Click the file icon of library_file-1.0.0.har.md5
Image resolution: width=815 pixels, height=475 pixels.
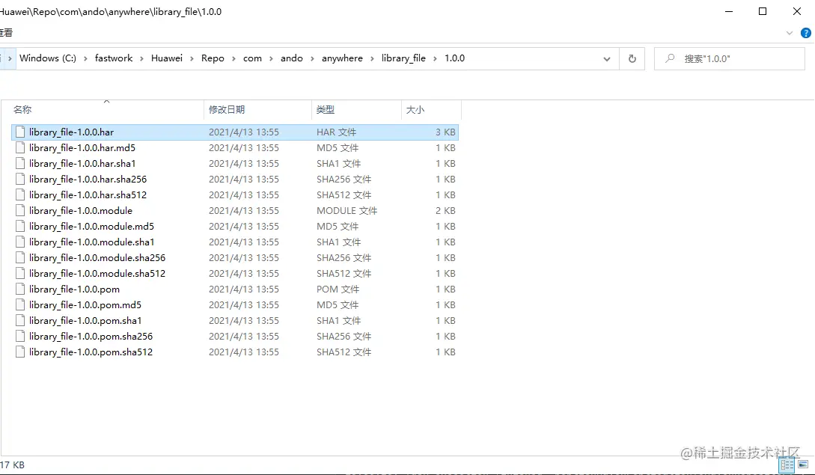[20, 147]
